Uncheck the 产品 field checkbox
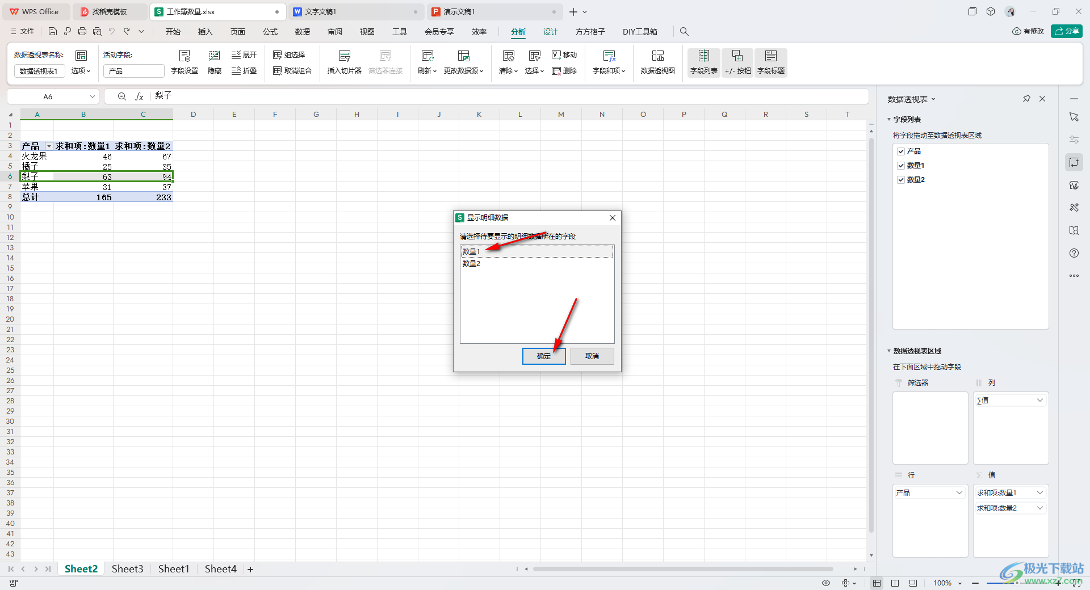Screen dimensions: 1090x590 point(901,151)
